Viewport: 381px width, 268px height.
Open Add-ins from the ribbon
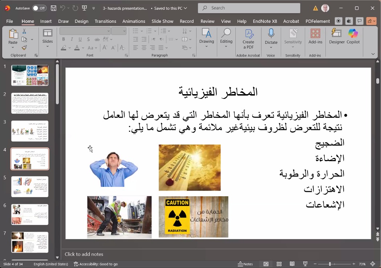315,36
